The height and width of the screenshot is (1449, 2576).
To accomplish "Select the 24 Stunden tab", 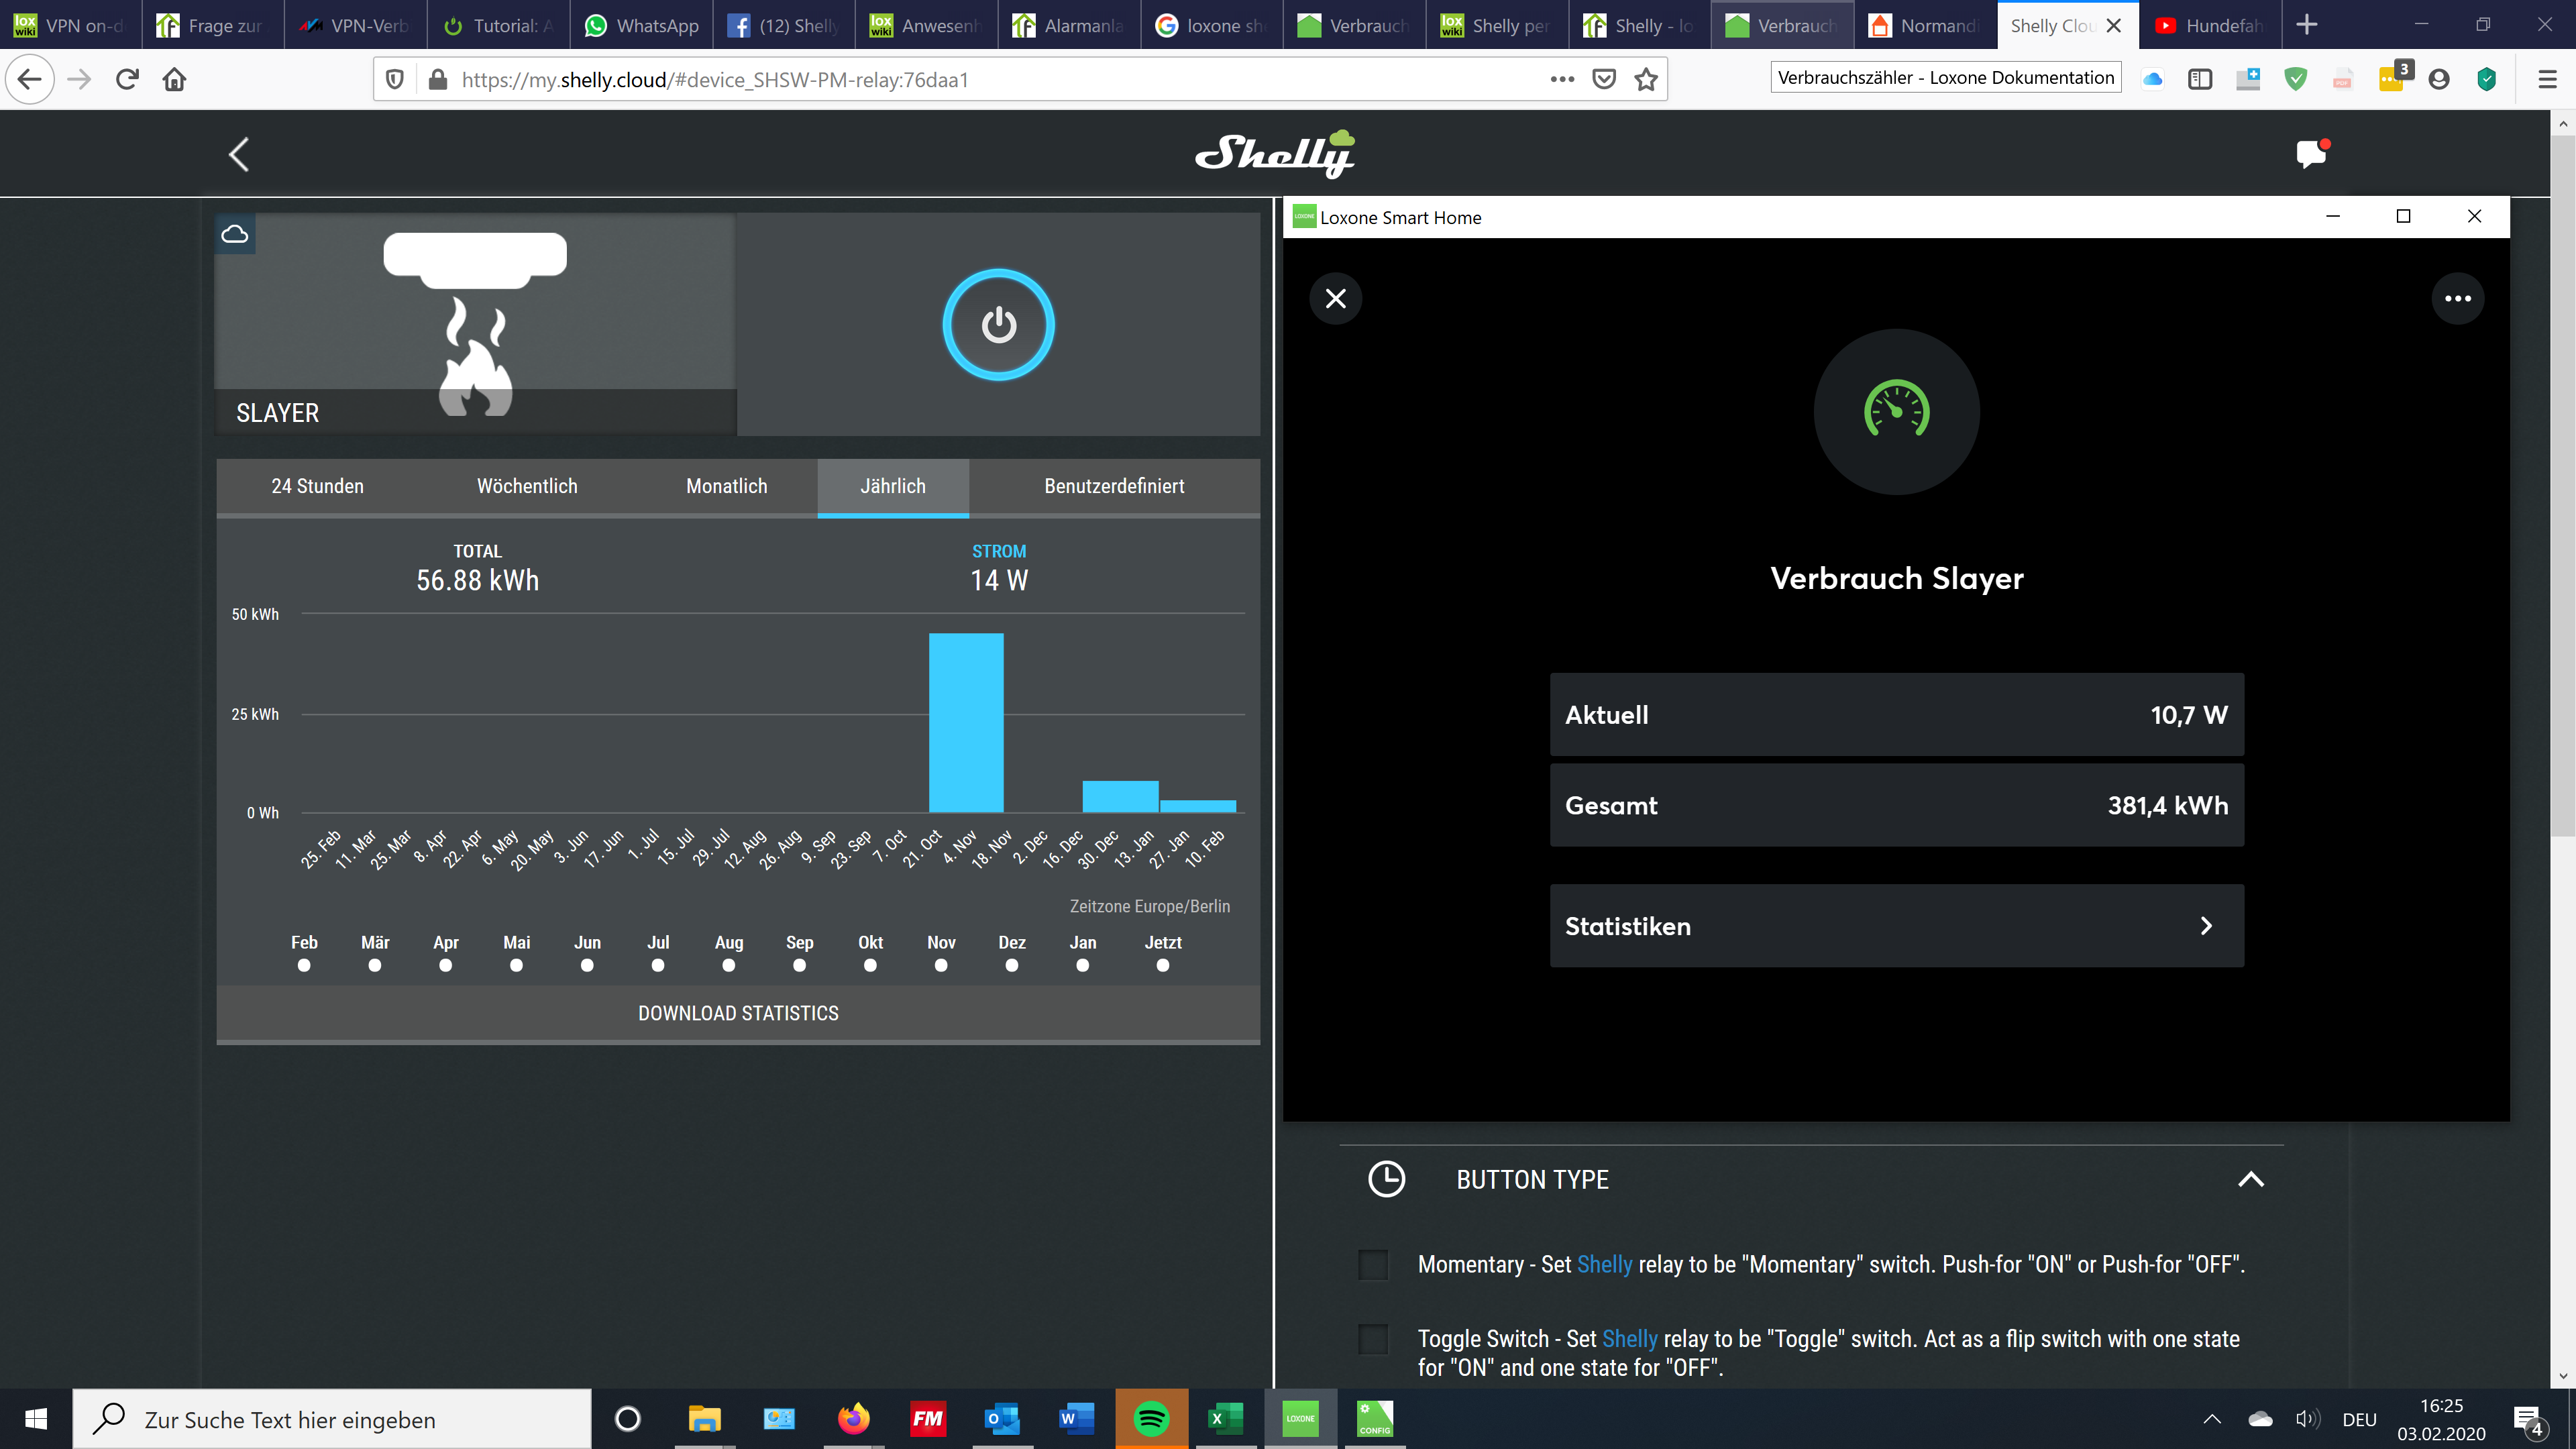I will 317,487.
